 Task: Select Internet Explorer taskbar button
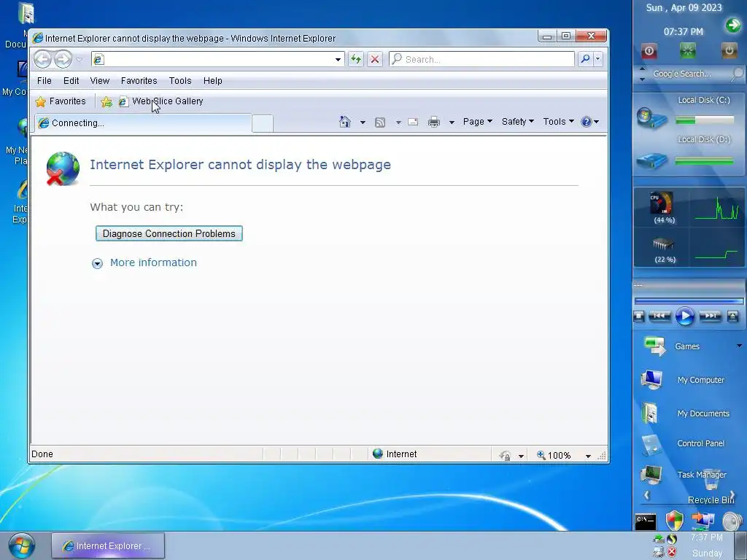tap(108, 545)
